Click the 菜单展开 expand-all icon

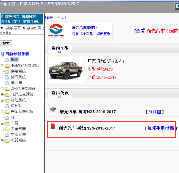point(2,28)
